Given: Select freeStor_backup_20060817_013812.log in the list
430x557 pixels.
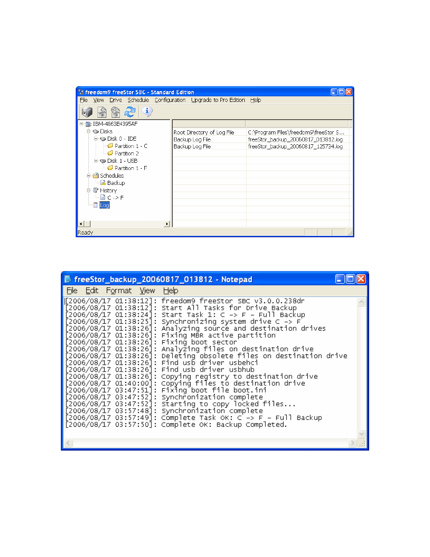Looking at the screenshot, I should point(295,140).
